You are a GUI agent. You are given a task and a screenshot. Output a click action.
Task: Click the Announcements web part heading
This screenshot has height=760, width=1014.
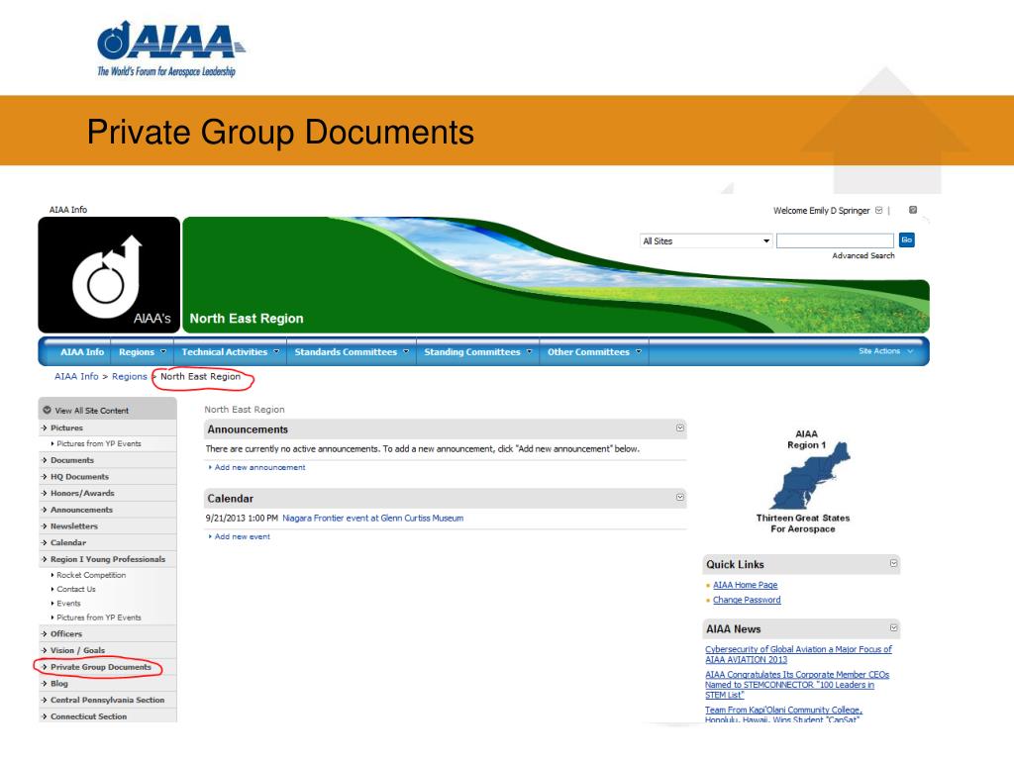[x=248, y=429]
